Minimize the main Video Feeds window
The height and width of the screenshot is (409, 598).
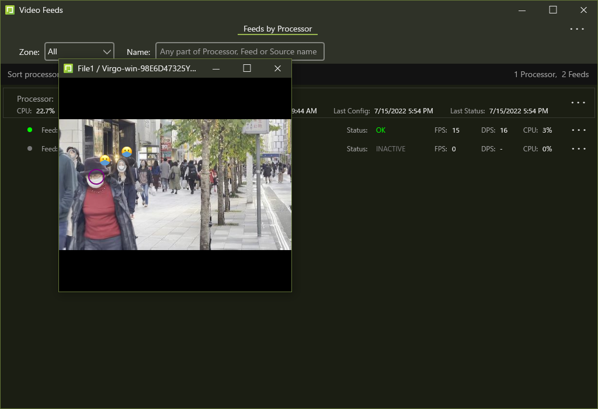click(x=522, y=10)
